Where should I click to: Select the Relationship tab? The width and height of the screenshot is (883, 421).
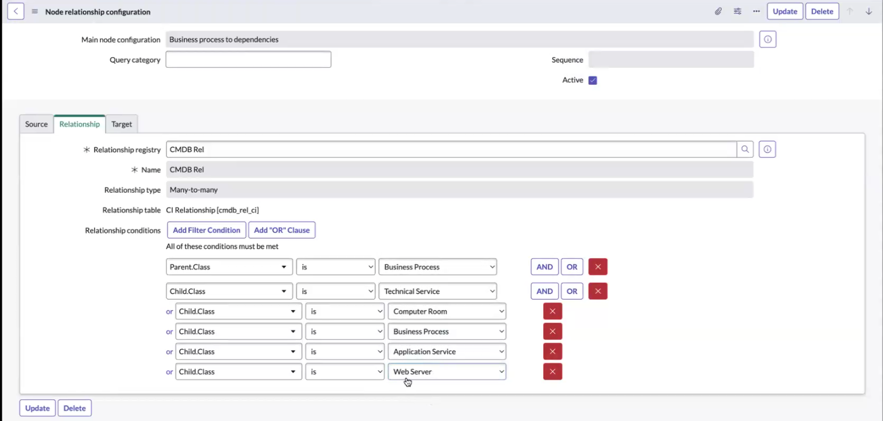79,124
